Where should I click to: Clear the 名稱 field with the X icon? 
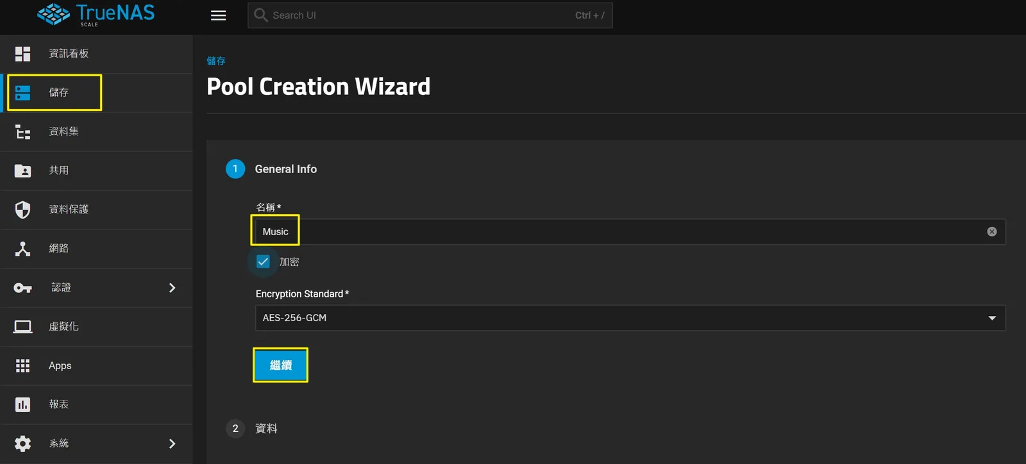(992, 231)
